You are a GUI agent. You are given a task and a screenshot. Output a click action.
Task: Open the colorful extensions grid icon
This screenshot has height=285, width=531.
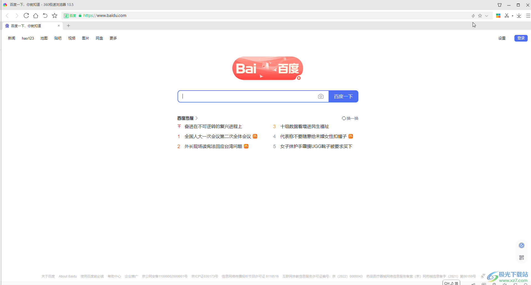(498, 16)
